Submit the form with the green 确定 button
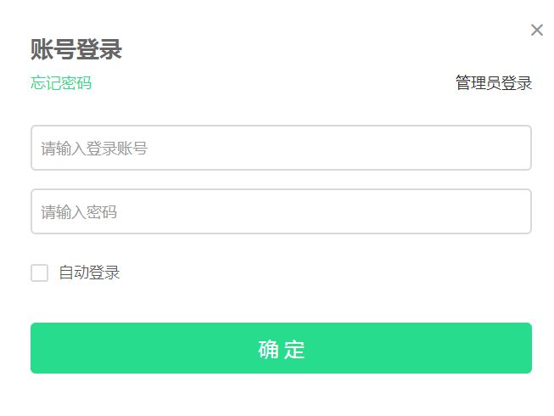 point(281,348)
